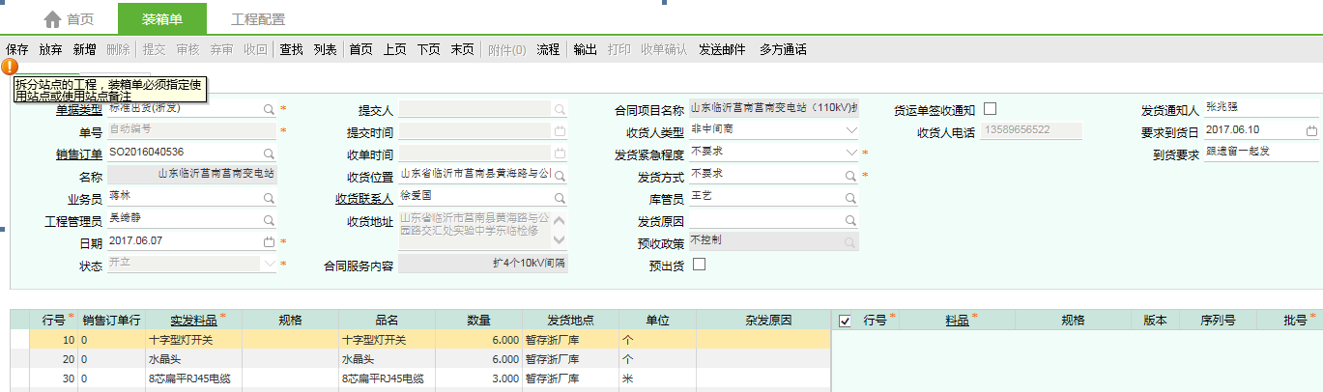Click 保存 in the toolbar
The width and height of the screenshot is (1323, 392).
[x=17, y=49]
